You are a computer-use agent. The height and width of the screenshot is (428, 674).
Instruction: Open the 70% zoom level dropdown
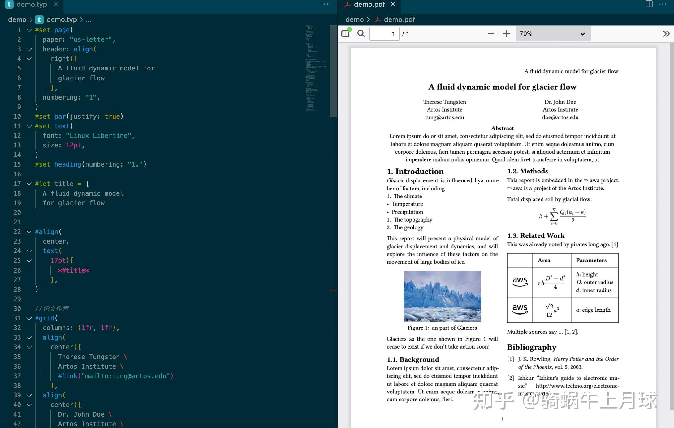[553, 34]
